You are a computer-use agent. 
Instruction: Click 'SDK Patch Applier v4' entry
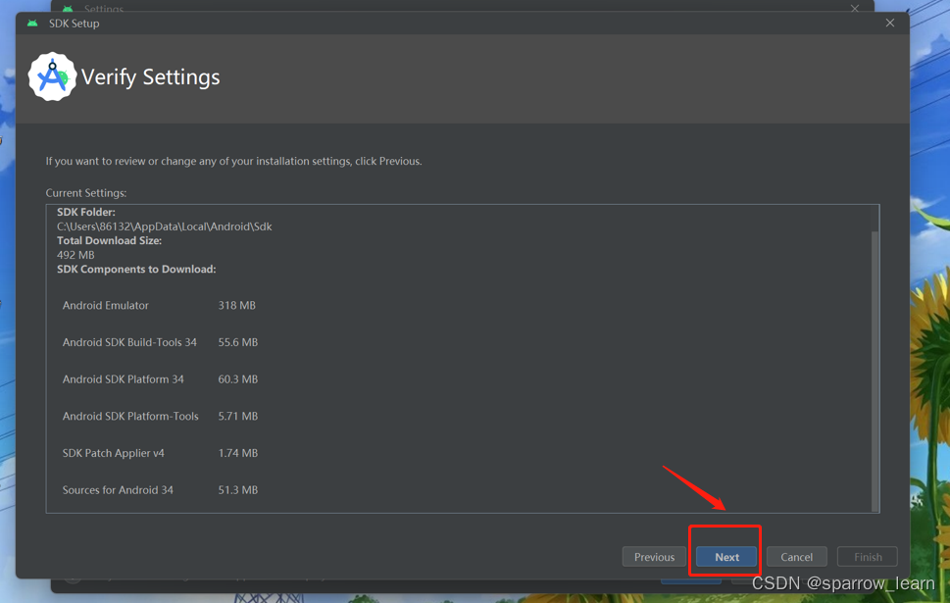114,453
